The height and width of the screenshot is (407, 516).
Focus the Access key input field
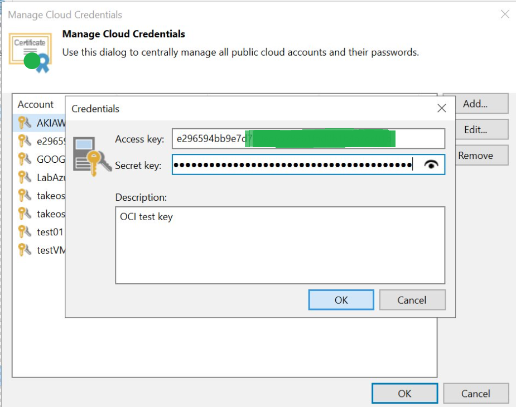tap(308, 138)
